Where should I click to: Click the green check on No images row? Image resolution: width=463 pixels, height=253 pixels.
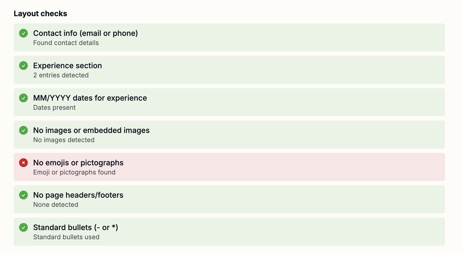click(23, 130)
